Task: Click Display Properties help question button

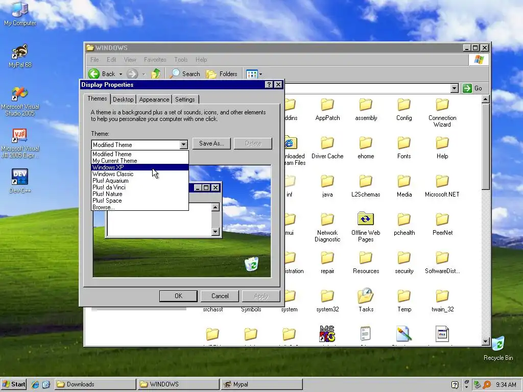Action: [269, 85]
